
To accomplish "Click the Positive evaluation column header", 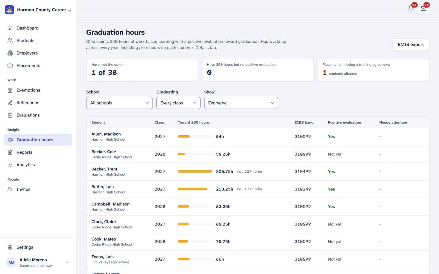I will 344,122.
